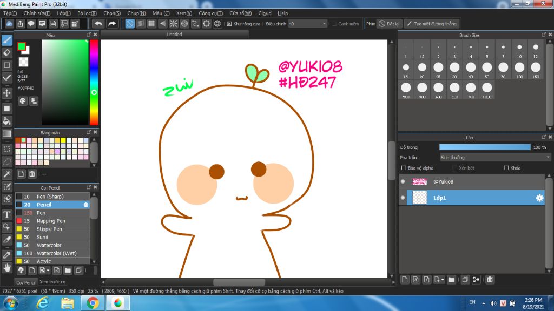The image size is (554, 311).
Task: Click the Redo arrow in toolbar
Action: [111, 24]
